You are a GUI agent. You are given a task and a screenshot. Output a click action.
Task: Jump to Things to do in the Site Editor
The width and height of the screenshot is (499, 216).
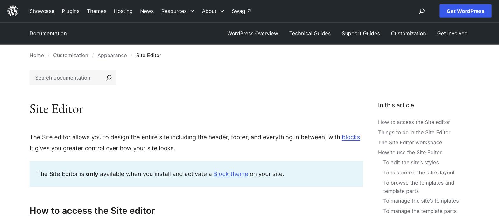pyautogui.click(x=414, y=132)
